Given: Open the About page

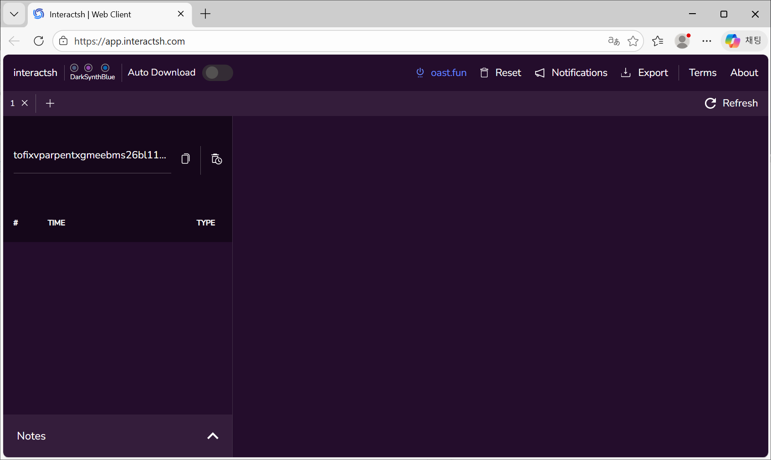Looking at the screenshot, I should tap(744, 73).
